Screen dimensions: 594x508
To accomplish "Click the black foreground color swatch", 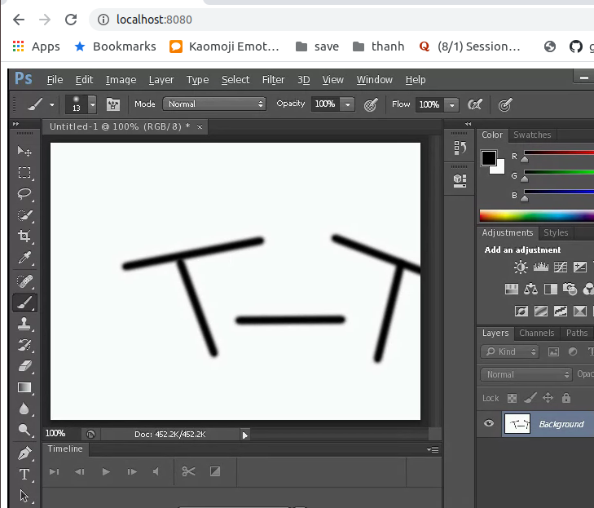I will click(488, 158).
